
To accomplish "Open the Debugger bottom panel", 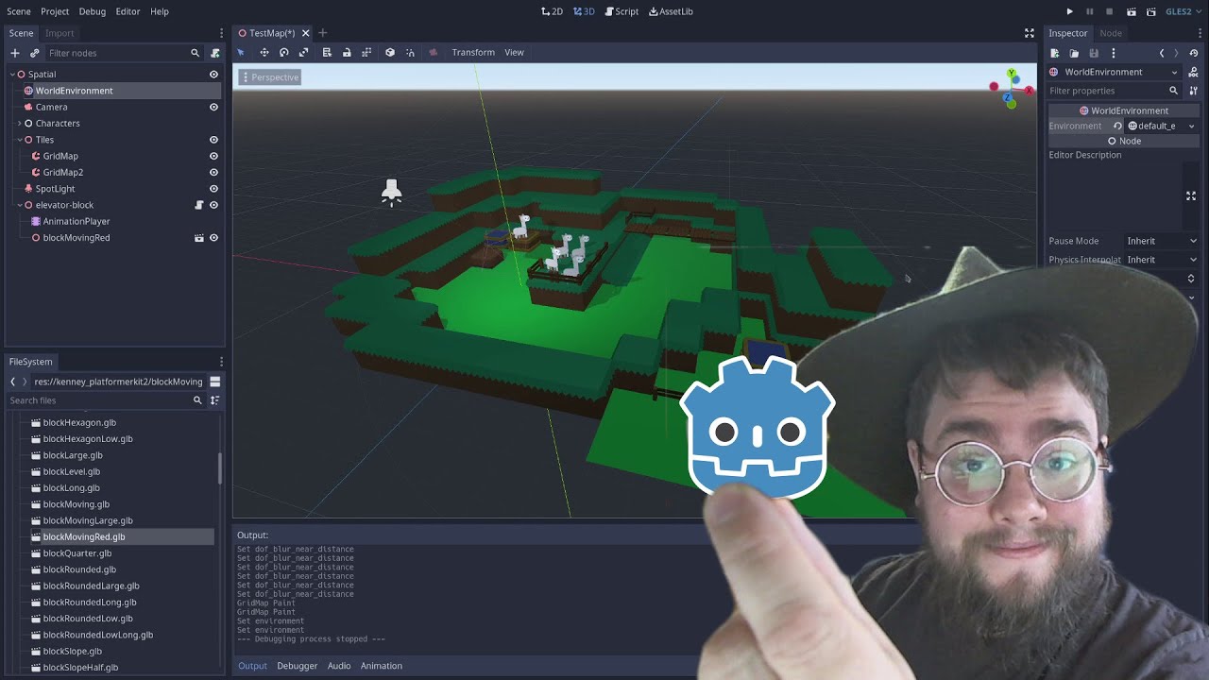I will pyautogui.click(x=298, y=666).
